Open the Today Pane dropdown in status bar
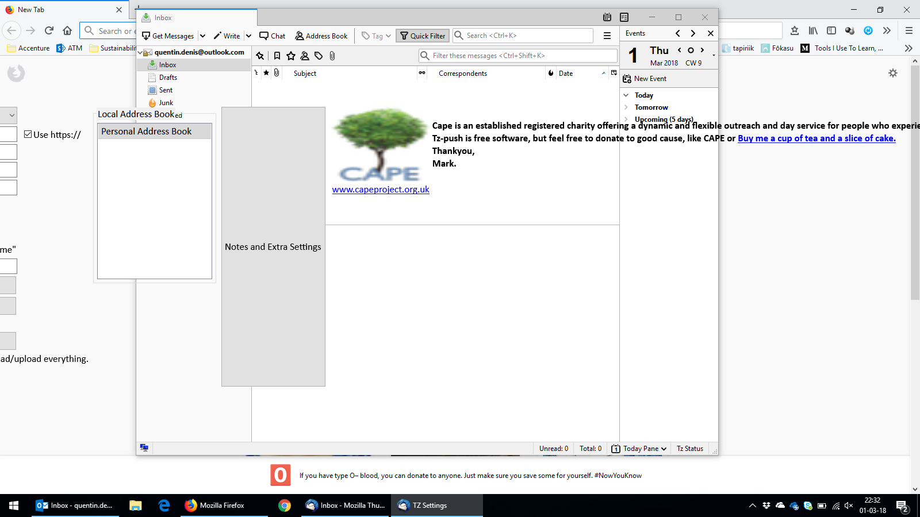This screenshot has width=920, height=517. pos(639,449)
